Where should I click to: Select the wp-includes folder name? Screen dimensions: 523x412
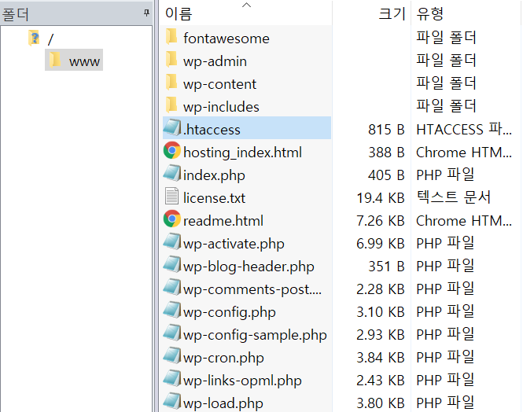click(221, 107)
